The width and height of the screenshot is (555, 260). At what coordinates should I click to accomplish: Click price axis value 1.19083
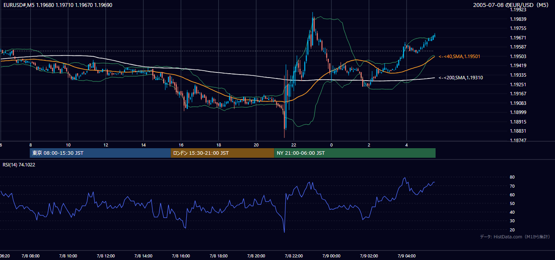[x=518, y=103]
